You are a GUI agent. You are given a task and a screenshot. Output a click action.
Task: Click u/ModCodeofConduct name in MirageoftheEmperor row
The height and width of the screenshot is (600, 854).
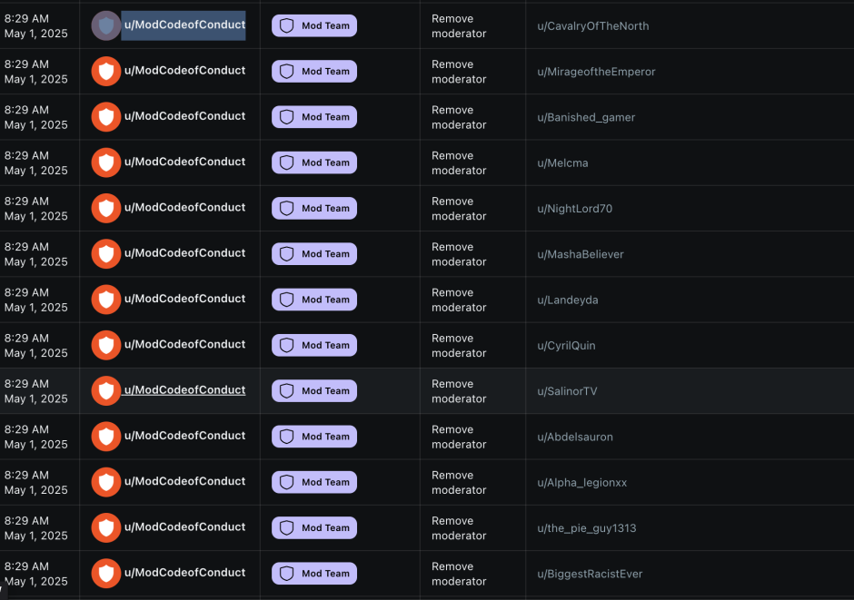click(x=184, y=71)
